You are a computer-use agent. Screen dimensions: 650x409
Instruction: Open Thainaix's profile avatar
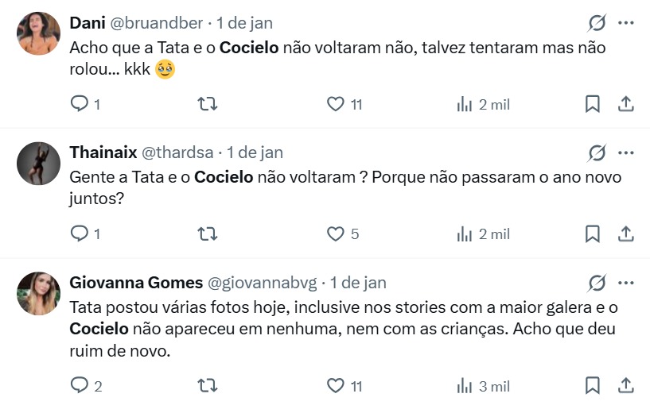tap(38, 164)
